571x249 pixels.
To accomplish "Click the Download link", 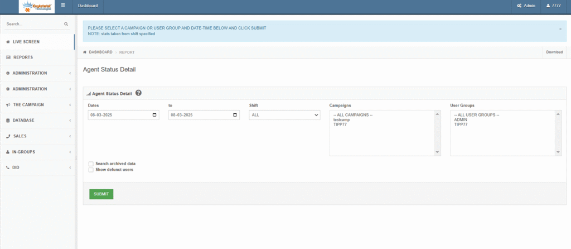I will click(x=554, y=52).
